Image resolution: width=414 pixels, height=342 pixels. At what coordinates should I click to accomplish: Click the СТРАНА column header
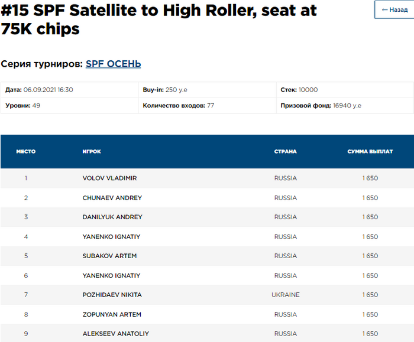click(x=285, y=152)
